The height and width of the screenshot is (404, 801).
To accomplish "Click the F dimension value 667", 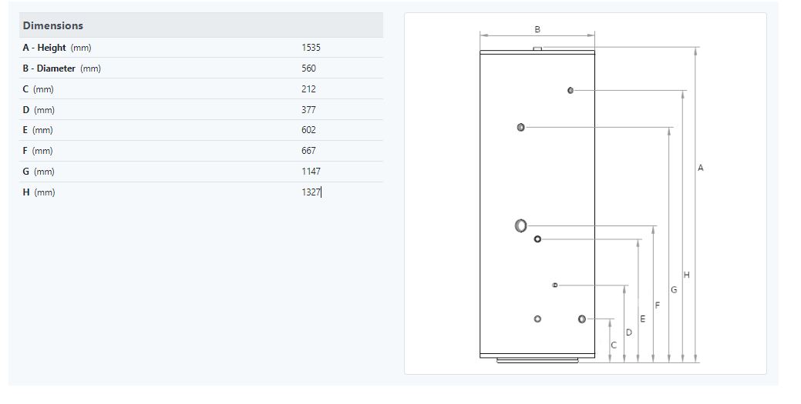I will pyautogui.click(x=308, y=151).
